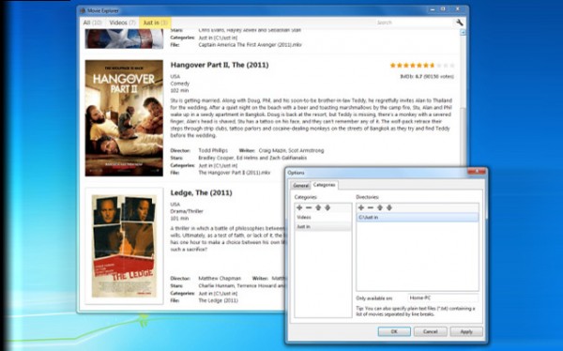Open the Categories tab in Options
The width and height of the screenshot is (563, 351).
(325, 185)
